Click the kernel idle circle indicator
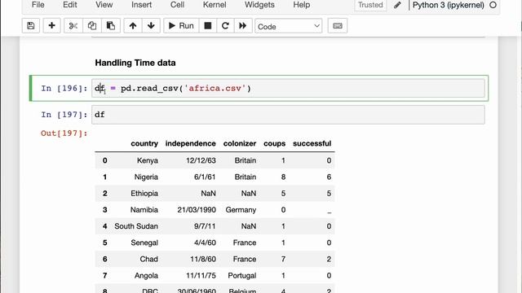This screenshot has width=522, height=293. tap(493, 5)
